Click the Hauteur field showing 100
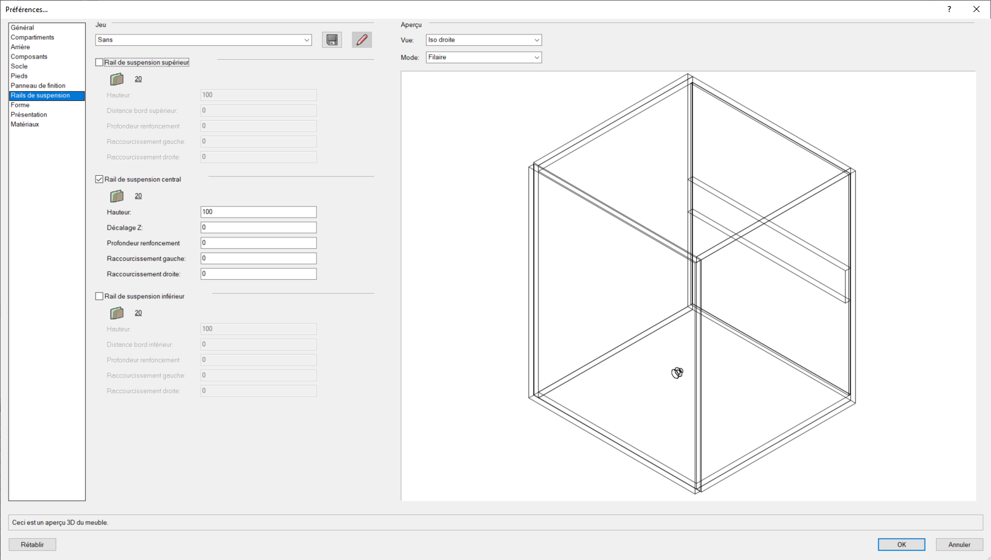This screenshot has height=560, width=991. [258, 212]
